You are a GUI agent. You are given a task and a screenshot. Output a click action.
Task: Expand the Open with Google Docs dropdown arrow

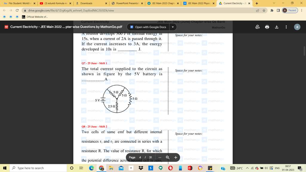[x=172, y=27]
